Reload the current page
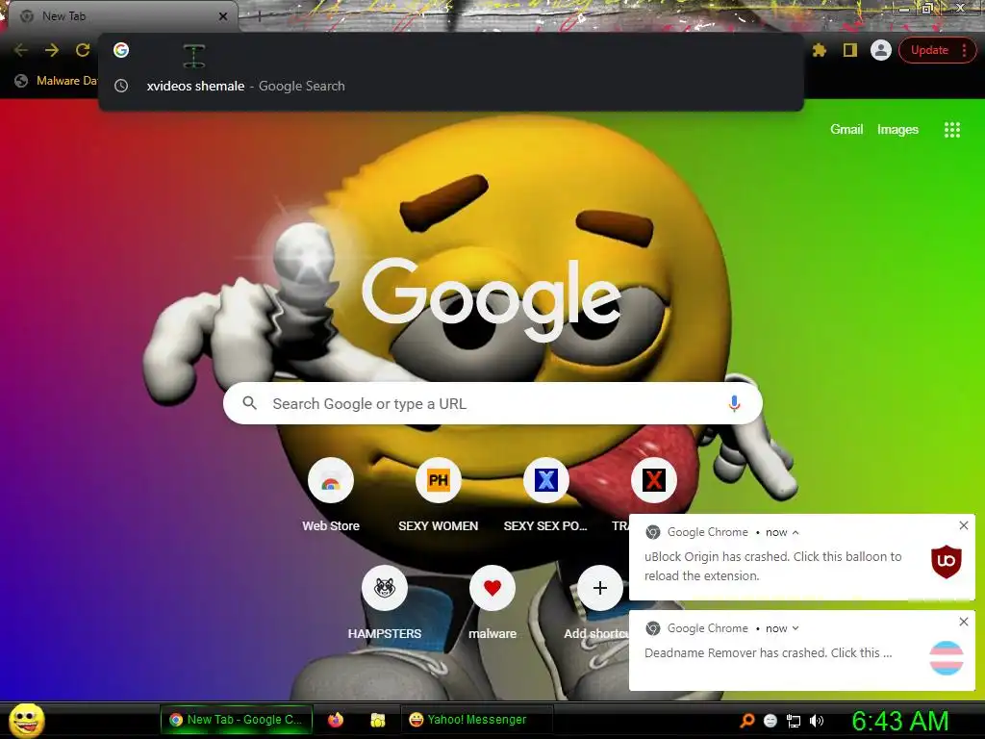 (83, 50)
